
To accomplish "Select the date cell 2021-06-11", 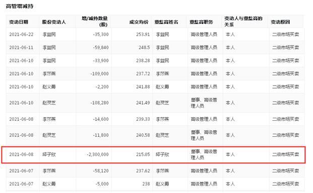I will 21,48.
